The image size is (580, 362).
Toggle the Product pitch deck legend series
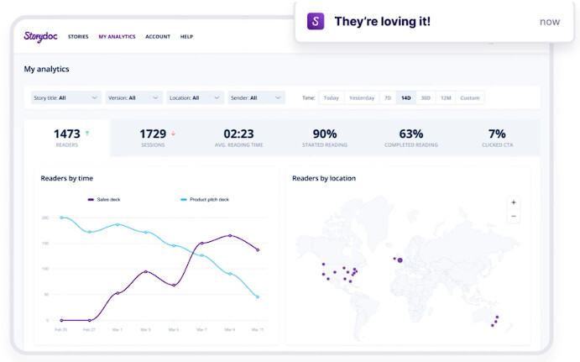coord(205,200)
